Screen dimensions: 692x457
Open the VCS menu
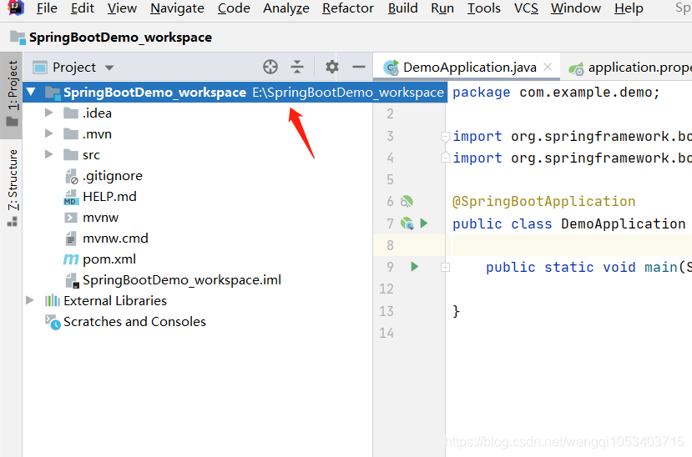pos(526,8)
